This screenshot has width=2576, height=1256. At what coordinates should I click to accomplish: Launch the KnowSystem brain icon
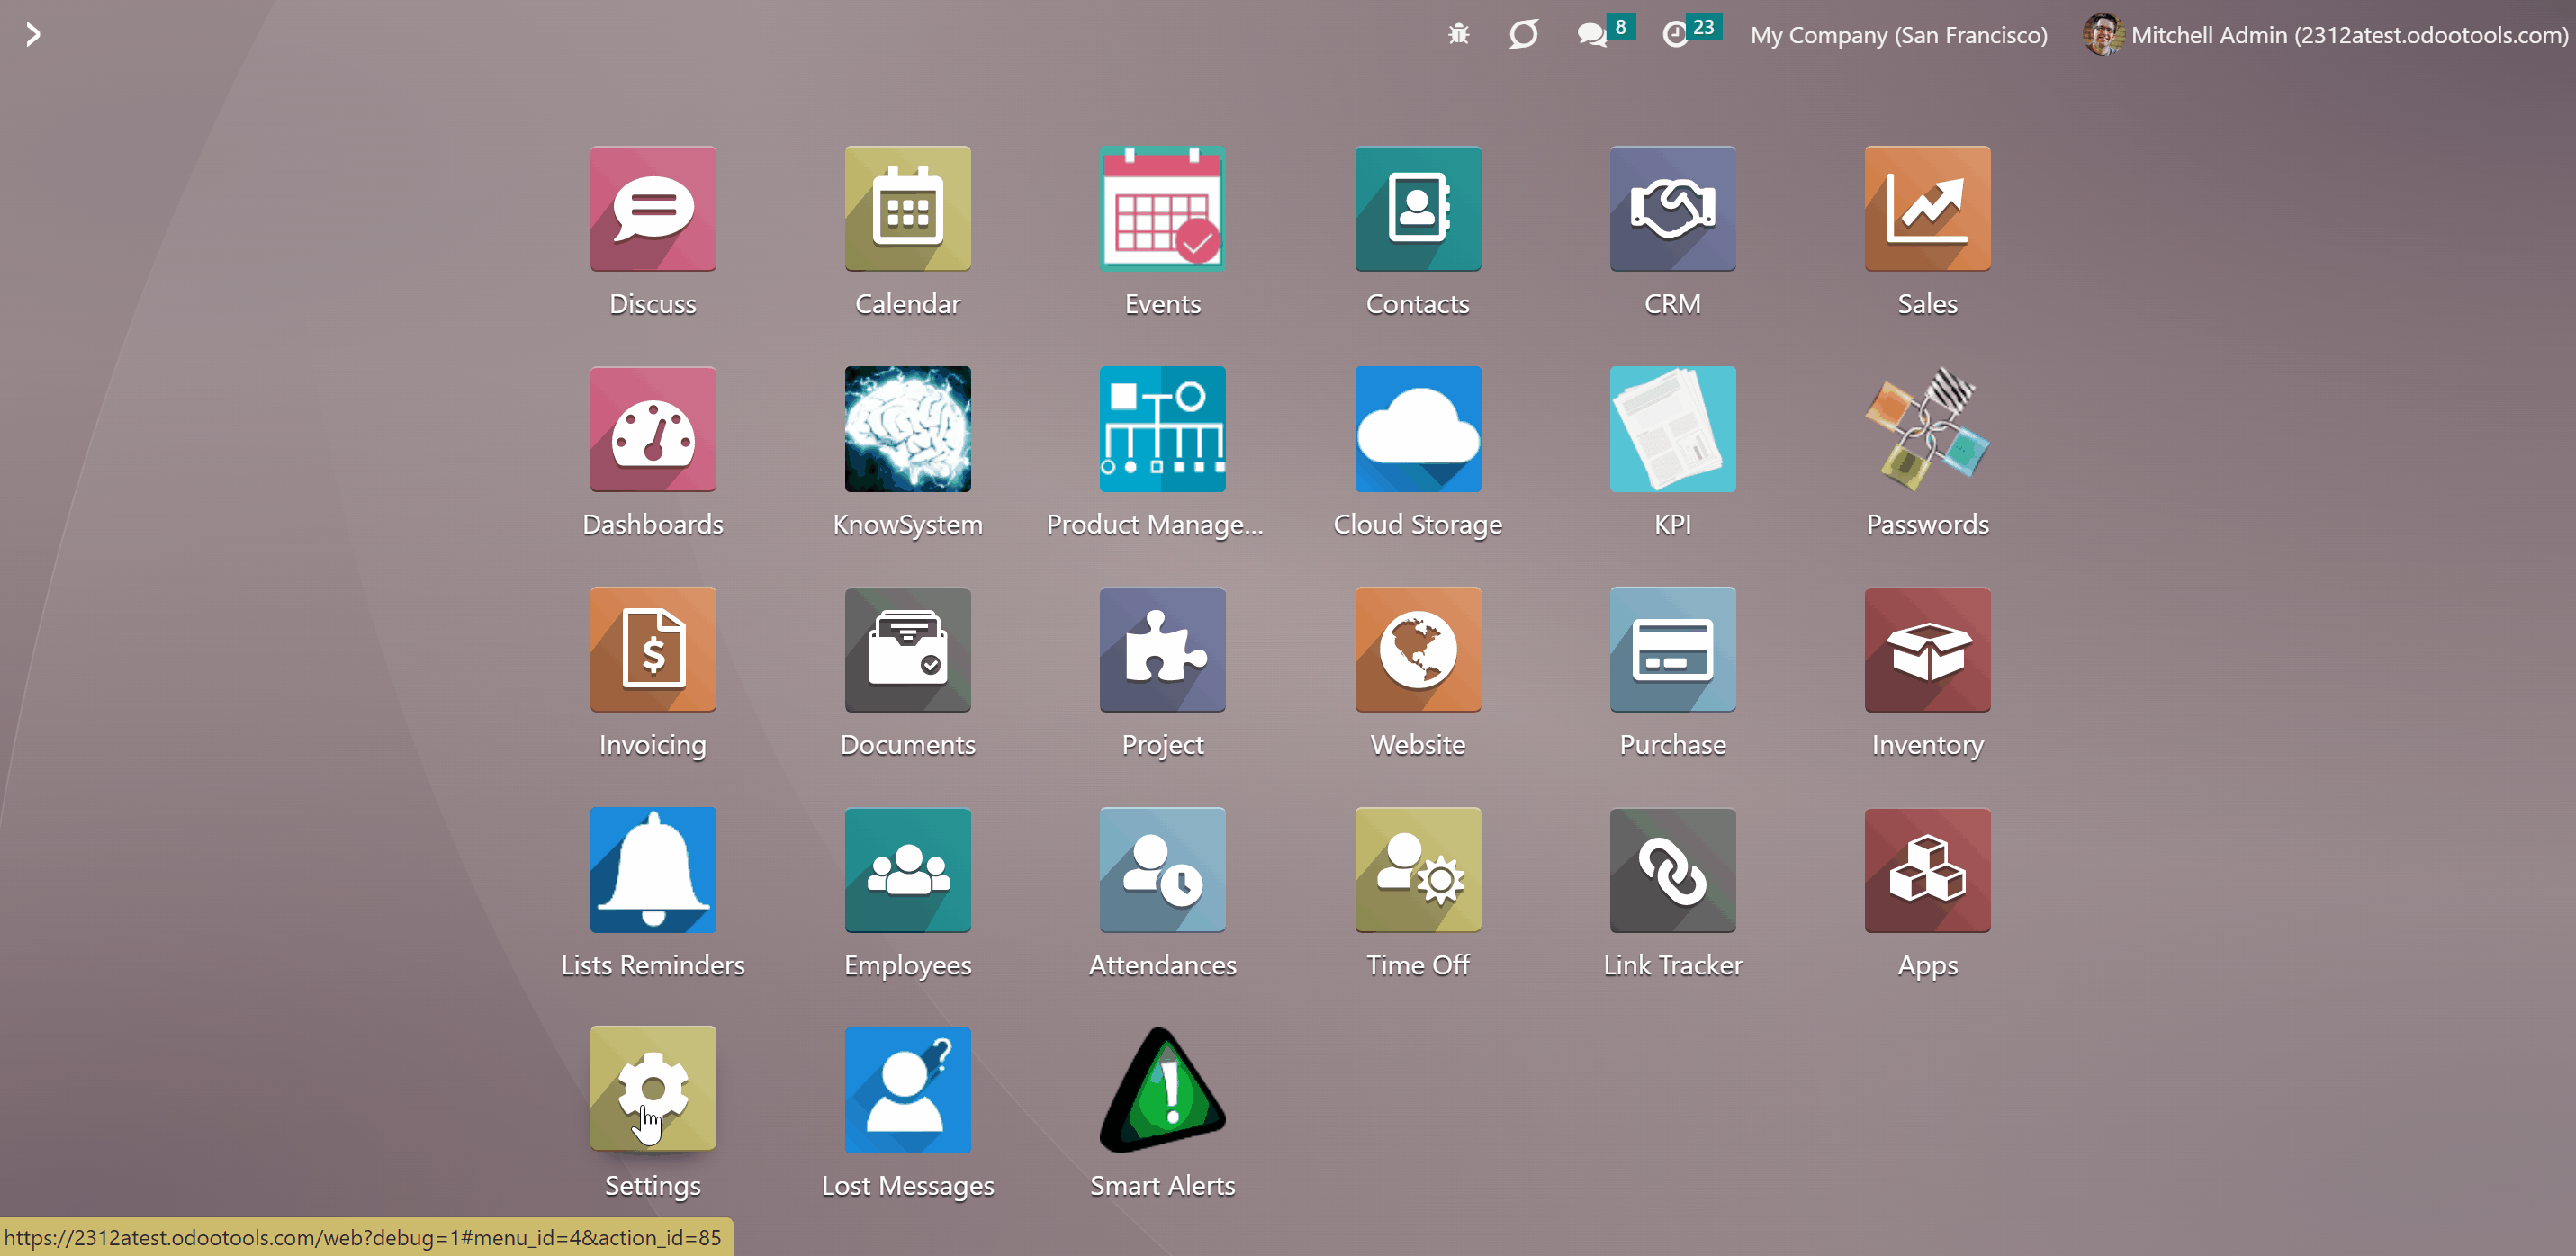[908, 429]
